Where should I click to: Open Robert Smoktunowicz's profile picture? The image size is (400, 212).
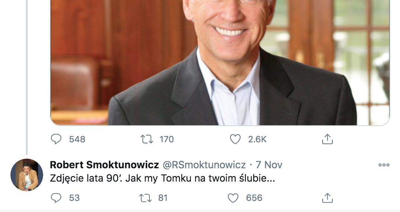click(x=27, y=175)
